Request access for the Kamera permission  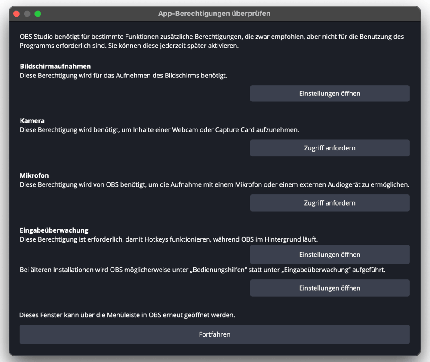[329, 148]
